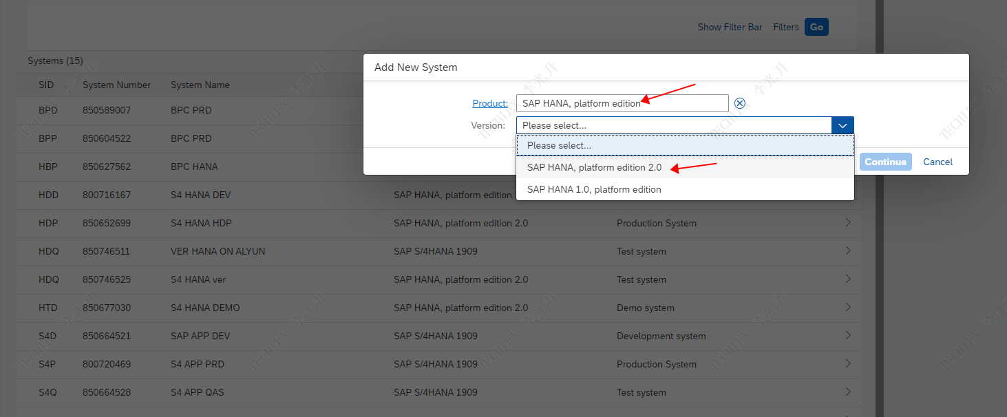The image size is (1007, 417).
Task: Clear the Product field with the X icon
Action: [740, 103]
